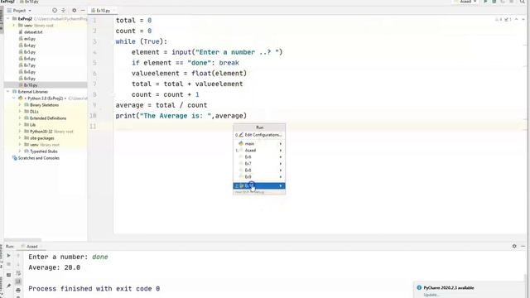This screenshot has height=298, width=530.
Task: Click the up arrow in Run panel toolbar
Action: click(18, 256)
